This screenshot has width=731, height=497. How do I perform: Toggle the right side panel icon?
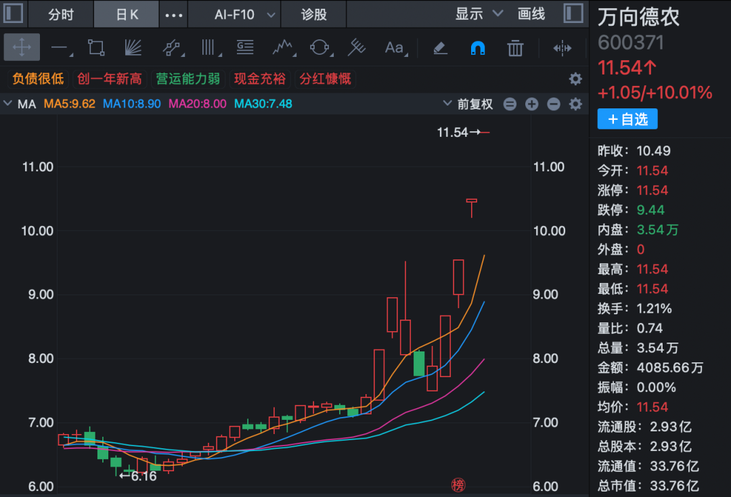pos(573,13)
